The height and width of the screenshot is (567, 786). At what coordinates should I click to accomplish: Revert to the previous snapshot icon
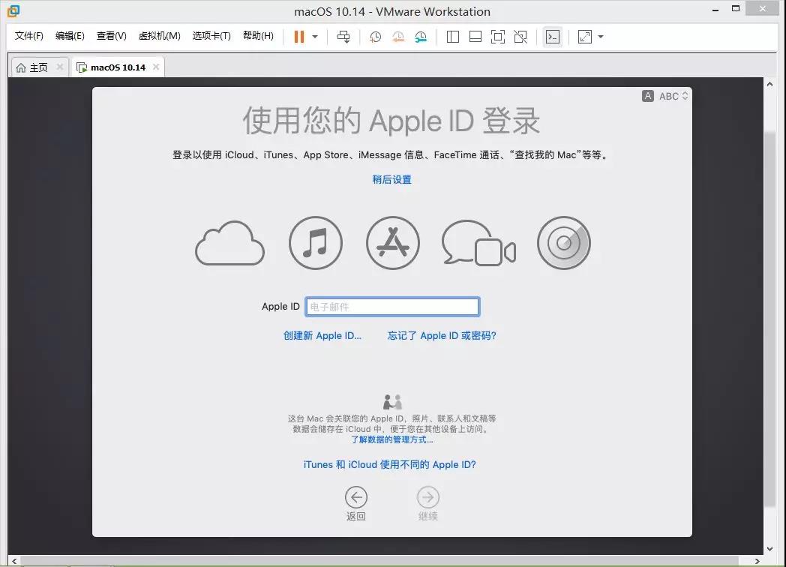(x=398, y=37)
